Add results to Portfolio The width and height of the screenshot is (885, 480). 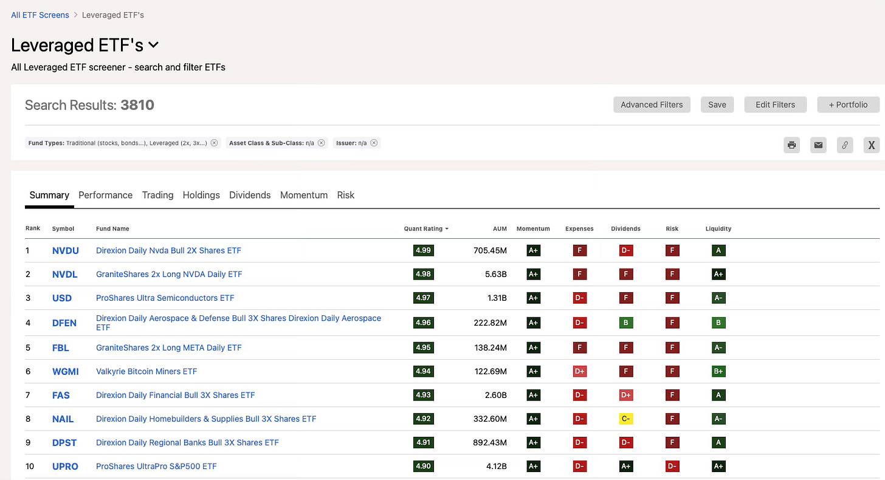click(848, 105)
